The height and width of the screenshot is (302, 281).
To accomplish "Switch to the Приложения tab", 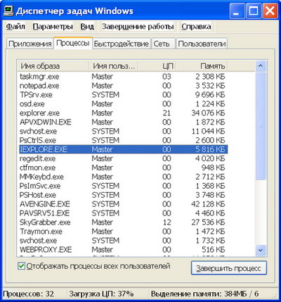I will point(30,44).
